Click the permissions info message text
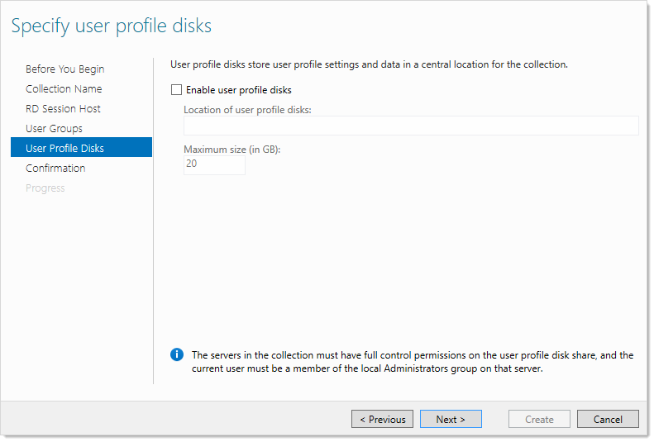This screenshot has width=654, height=442. click(413, 362)
